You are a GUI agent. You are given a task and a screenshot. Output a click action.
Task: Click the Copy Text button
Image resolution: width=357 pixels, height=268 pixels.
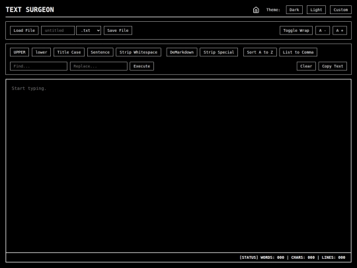tap(333, 66)
